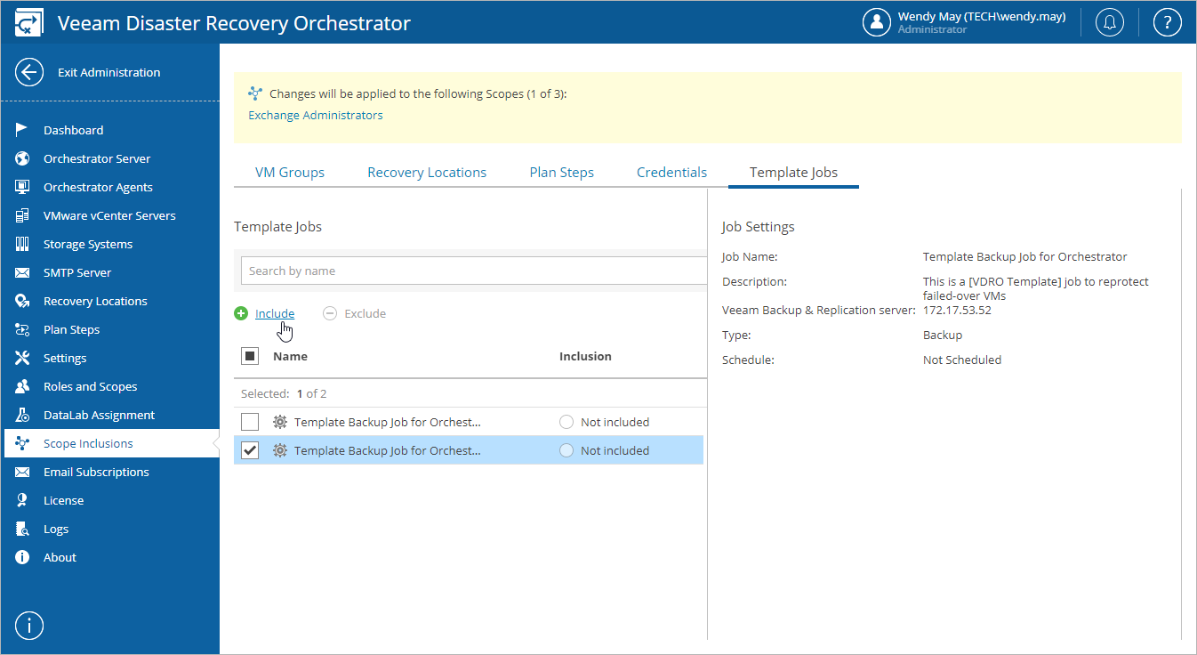Click the user avatar icon in header
This screenshot has width=1197, height=655.
[x=877, y=22]
